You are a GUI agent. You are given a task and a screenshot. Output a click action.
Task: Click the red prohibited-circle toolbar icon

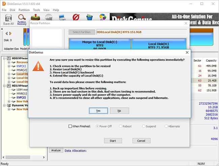(75, 18)
